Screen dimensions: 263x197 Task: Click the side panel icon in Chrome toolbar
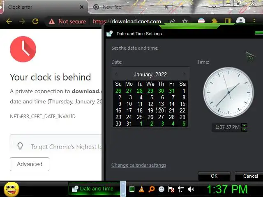227,21
